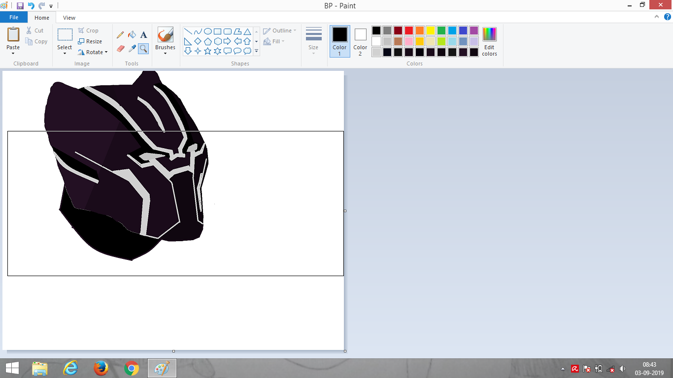
Task: Click the Crop button
Action: [89, 31]
